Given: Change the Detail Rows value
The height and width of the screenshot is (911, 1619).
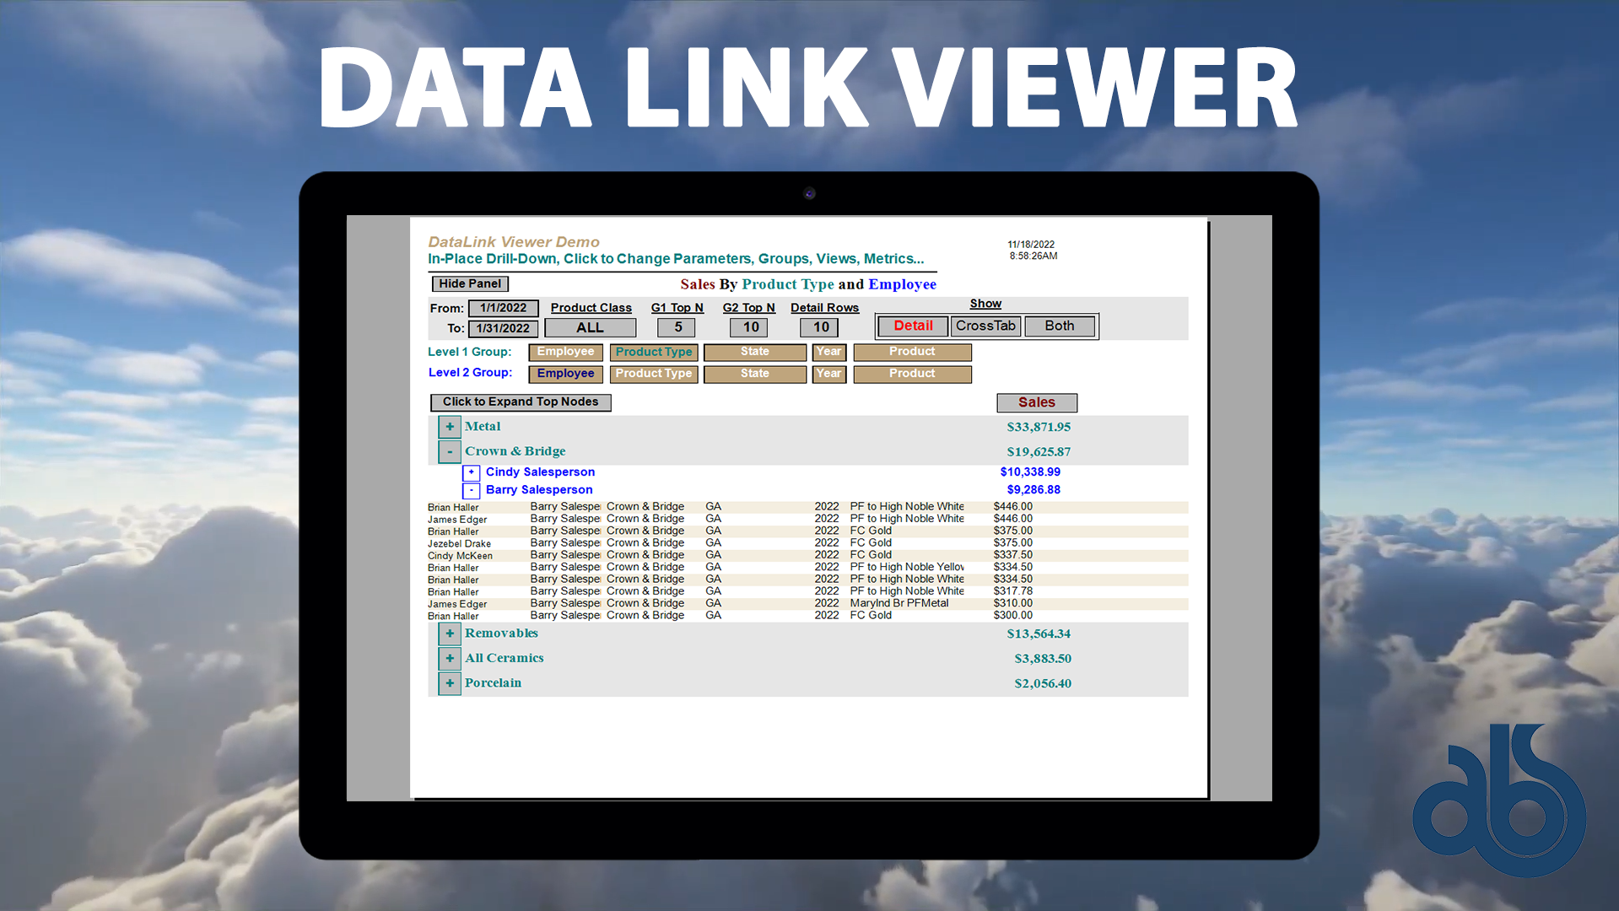Looking at the screenshot, I should tap(821, 327).
